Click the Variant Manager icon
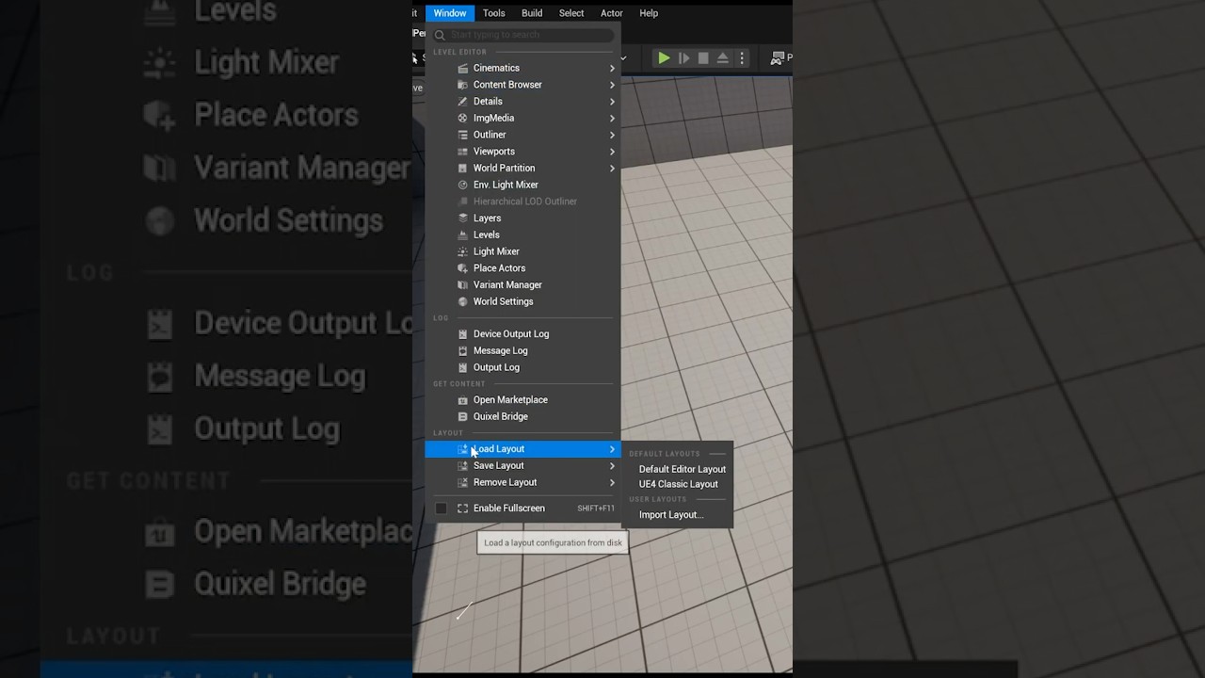This screenshot has height=678, width=1205. point(462,284)
